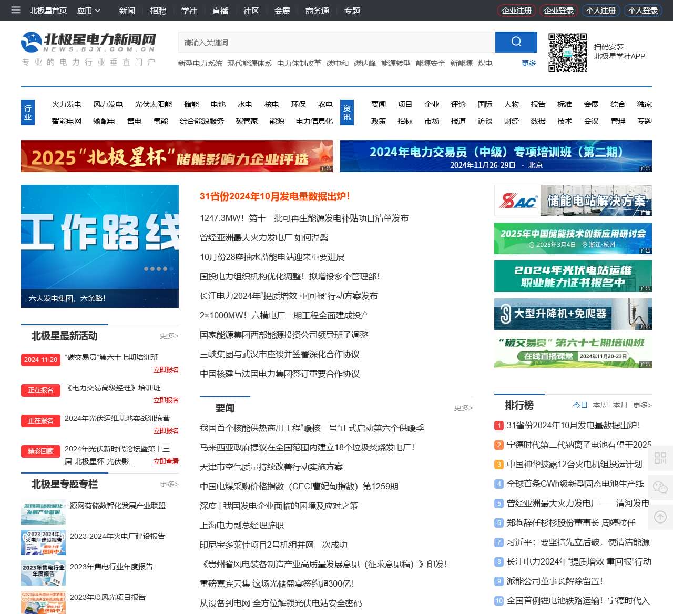Click the SAC 储能电站解决方案 ad banner
This screenshot has height=614, width=673.
coord(573,200)
